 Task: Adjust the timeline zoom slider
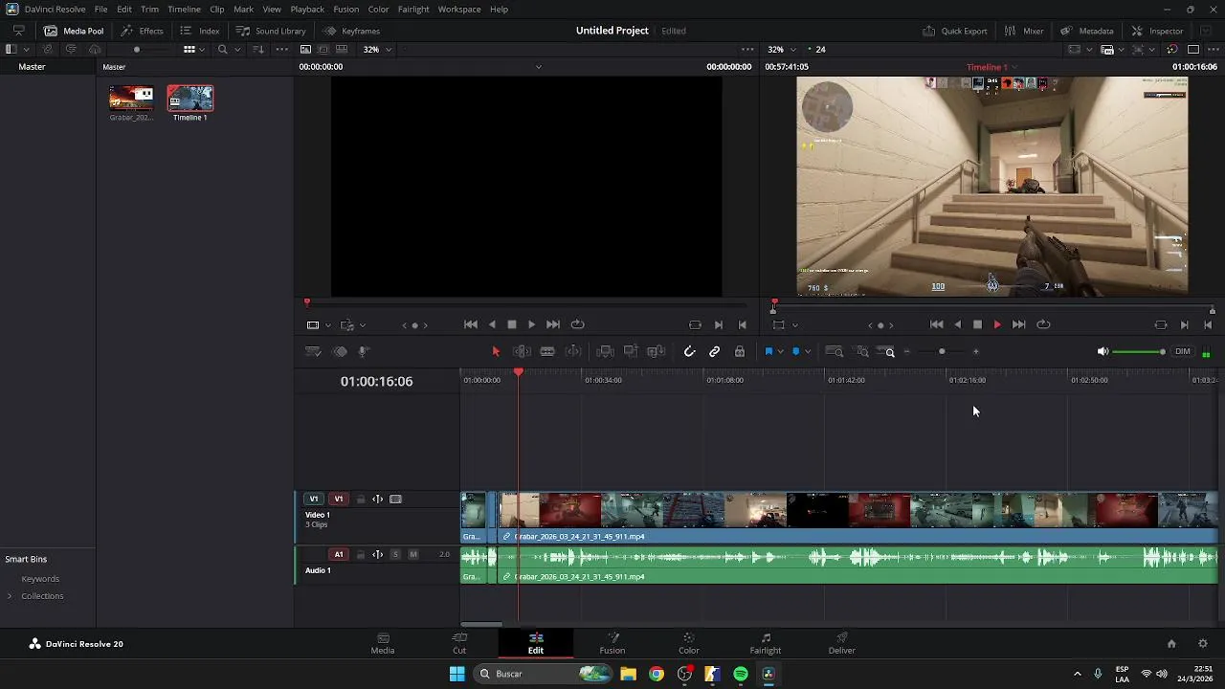click(942, 352)
